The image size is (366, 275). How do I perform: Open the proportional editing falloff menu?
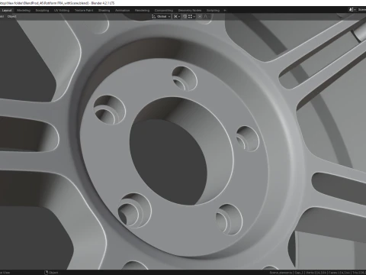(206, 17)
